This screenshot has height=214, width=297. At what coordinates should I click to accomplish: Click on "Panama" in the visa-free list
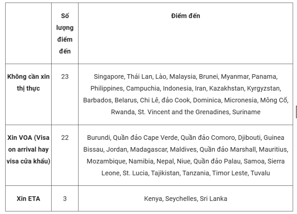point(264,77)
